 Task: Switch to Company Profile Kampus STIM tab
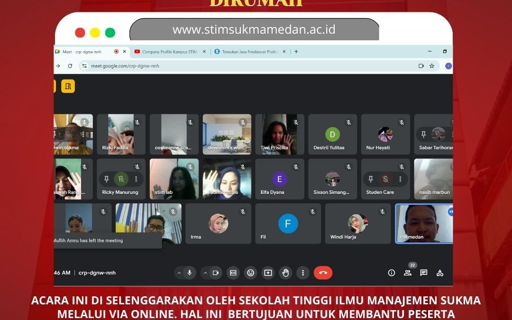[x=170, y=52]
